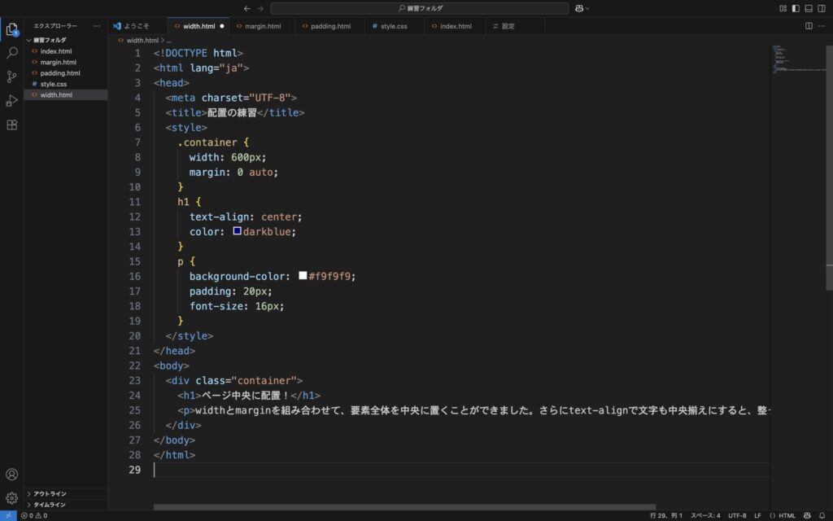The width and height of the screenshot is (833, 521).
Task: Change indentation via スペース: 4
Action: tap(705, 515)
